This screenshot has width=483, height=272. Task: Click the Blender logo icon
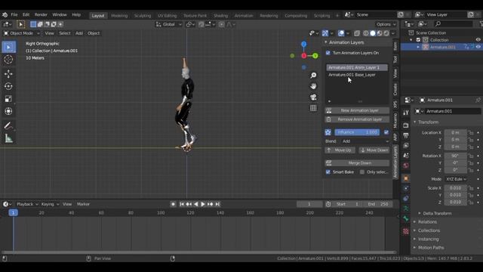[x=5, y=14]
